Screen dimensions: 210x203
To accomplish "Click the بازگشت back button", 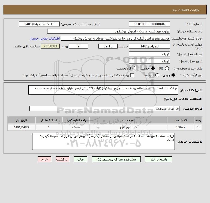I will pyautogui.click(x=62, y=159).
